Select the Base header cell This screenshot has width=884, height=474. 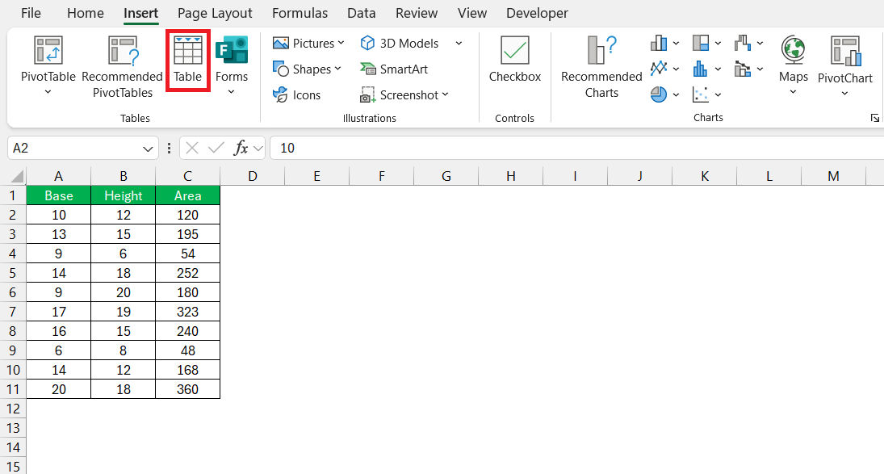pyautogui.click(x=59, y=195)
